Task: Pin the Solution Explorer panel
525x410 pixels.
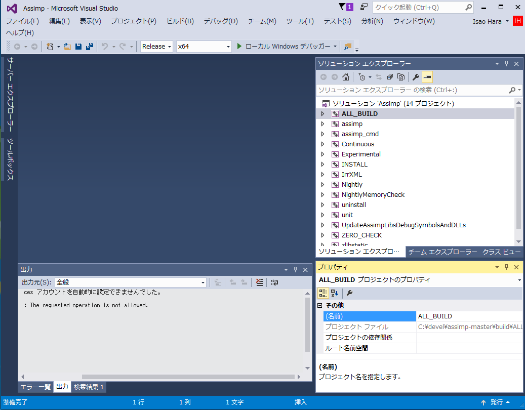Action: pos(507,64)
